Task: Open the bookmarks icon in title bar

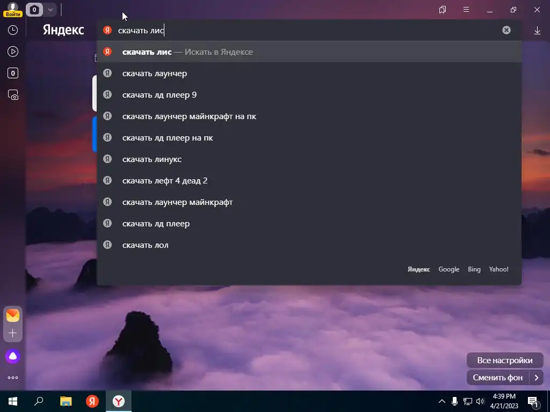Action: 443,10
